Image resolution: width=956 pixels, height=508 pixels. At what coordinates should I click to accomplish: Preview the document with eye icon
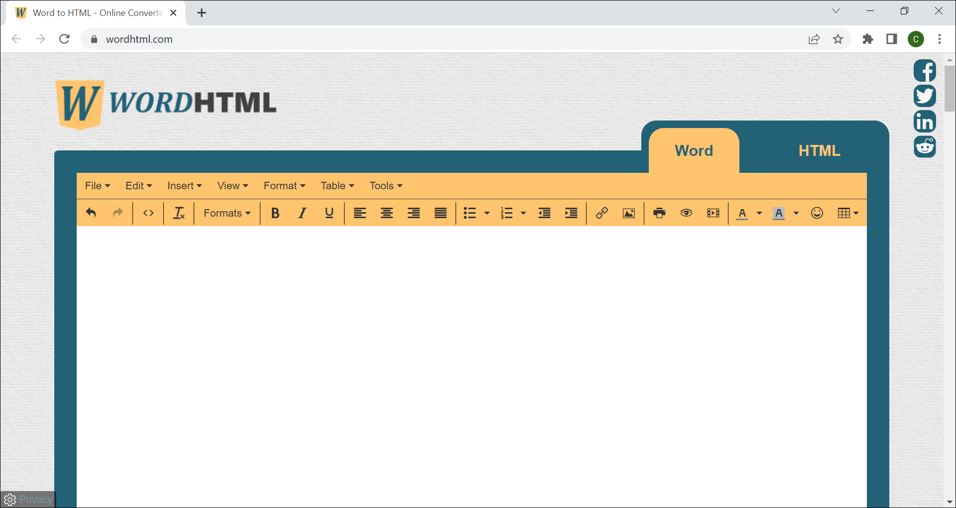coord(686,213)
